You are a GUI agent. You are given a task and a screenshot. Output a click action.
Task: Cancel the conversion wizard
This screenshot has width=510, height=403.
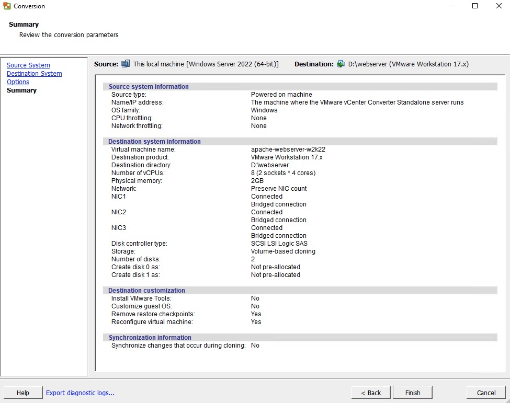coord(486,393)
